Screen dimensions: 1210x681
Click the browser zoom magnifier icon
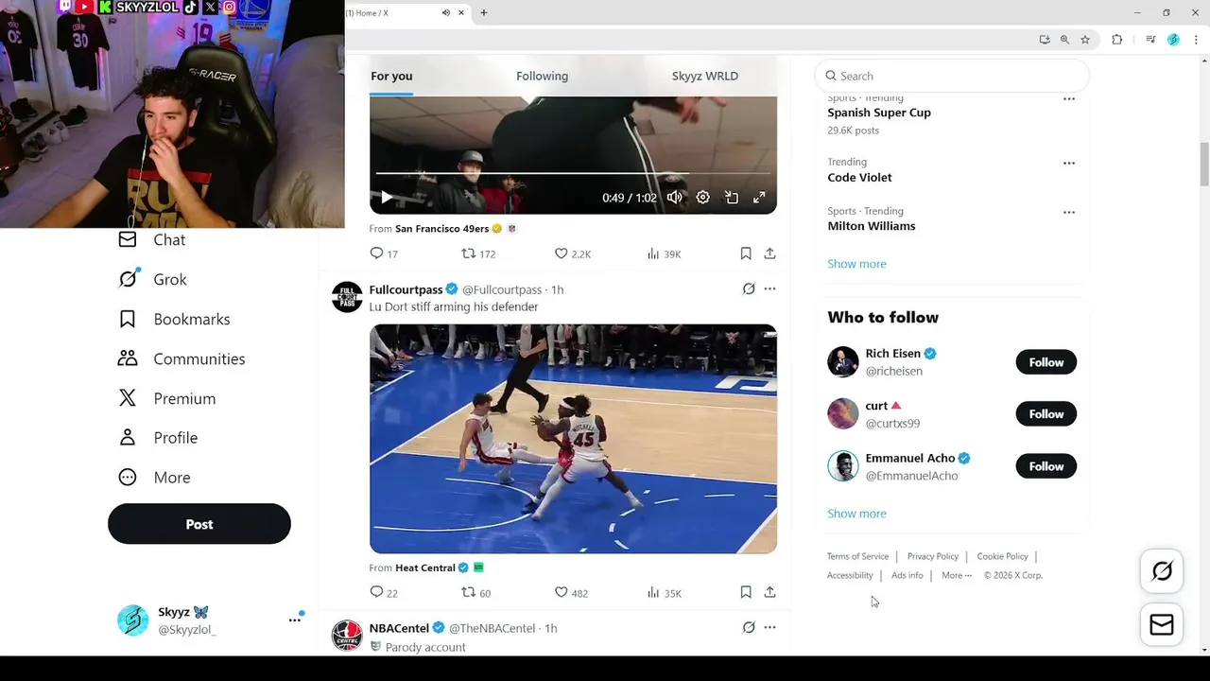[x=1064, y=40]
